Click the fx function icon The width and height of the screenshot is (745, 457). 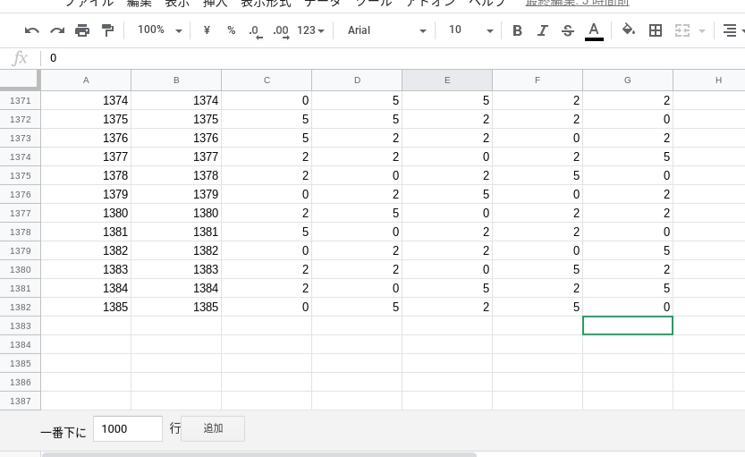pos(20,58)
